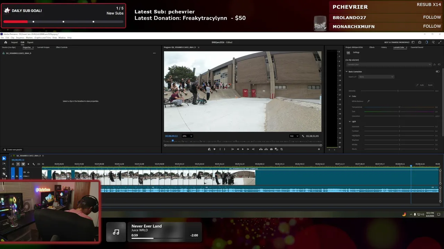Click the Exposure slider handle

point(399,127)
